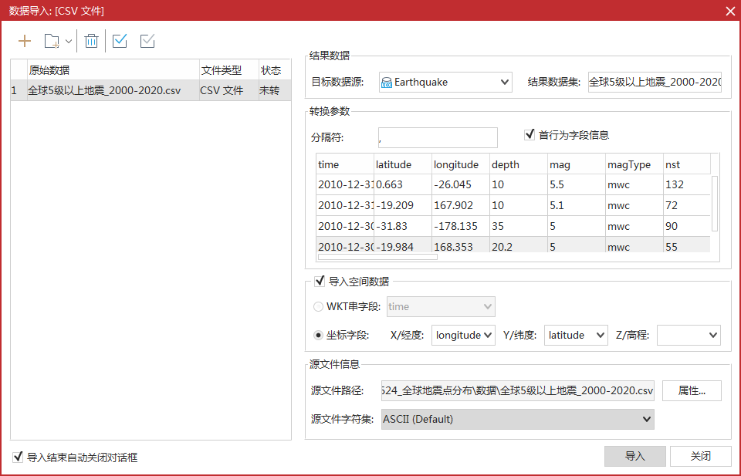Click the trash delete icon

[x=91, y=41]
